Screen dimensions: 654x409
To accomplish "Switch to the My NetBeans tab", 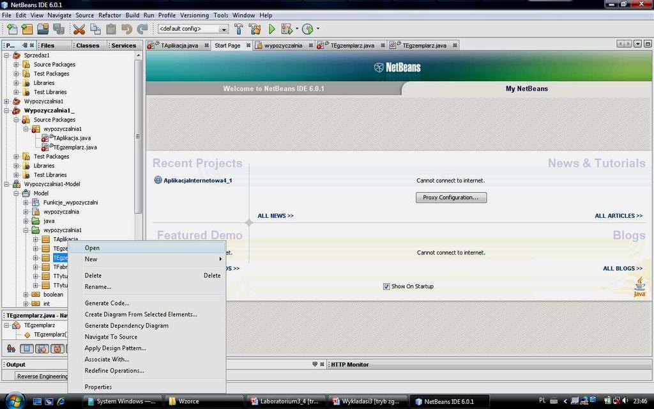I will click(x=527, y=88).
